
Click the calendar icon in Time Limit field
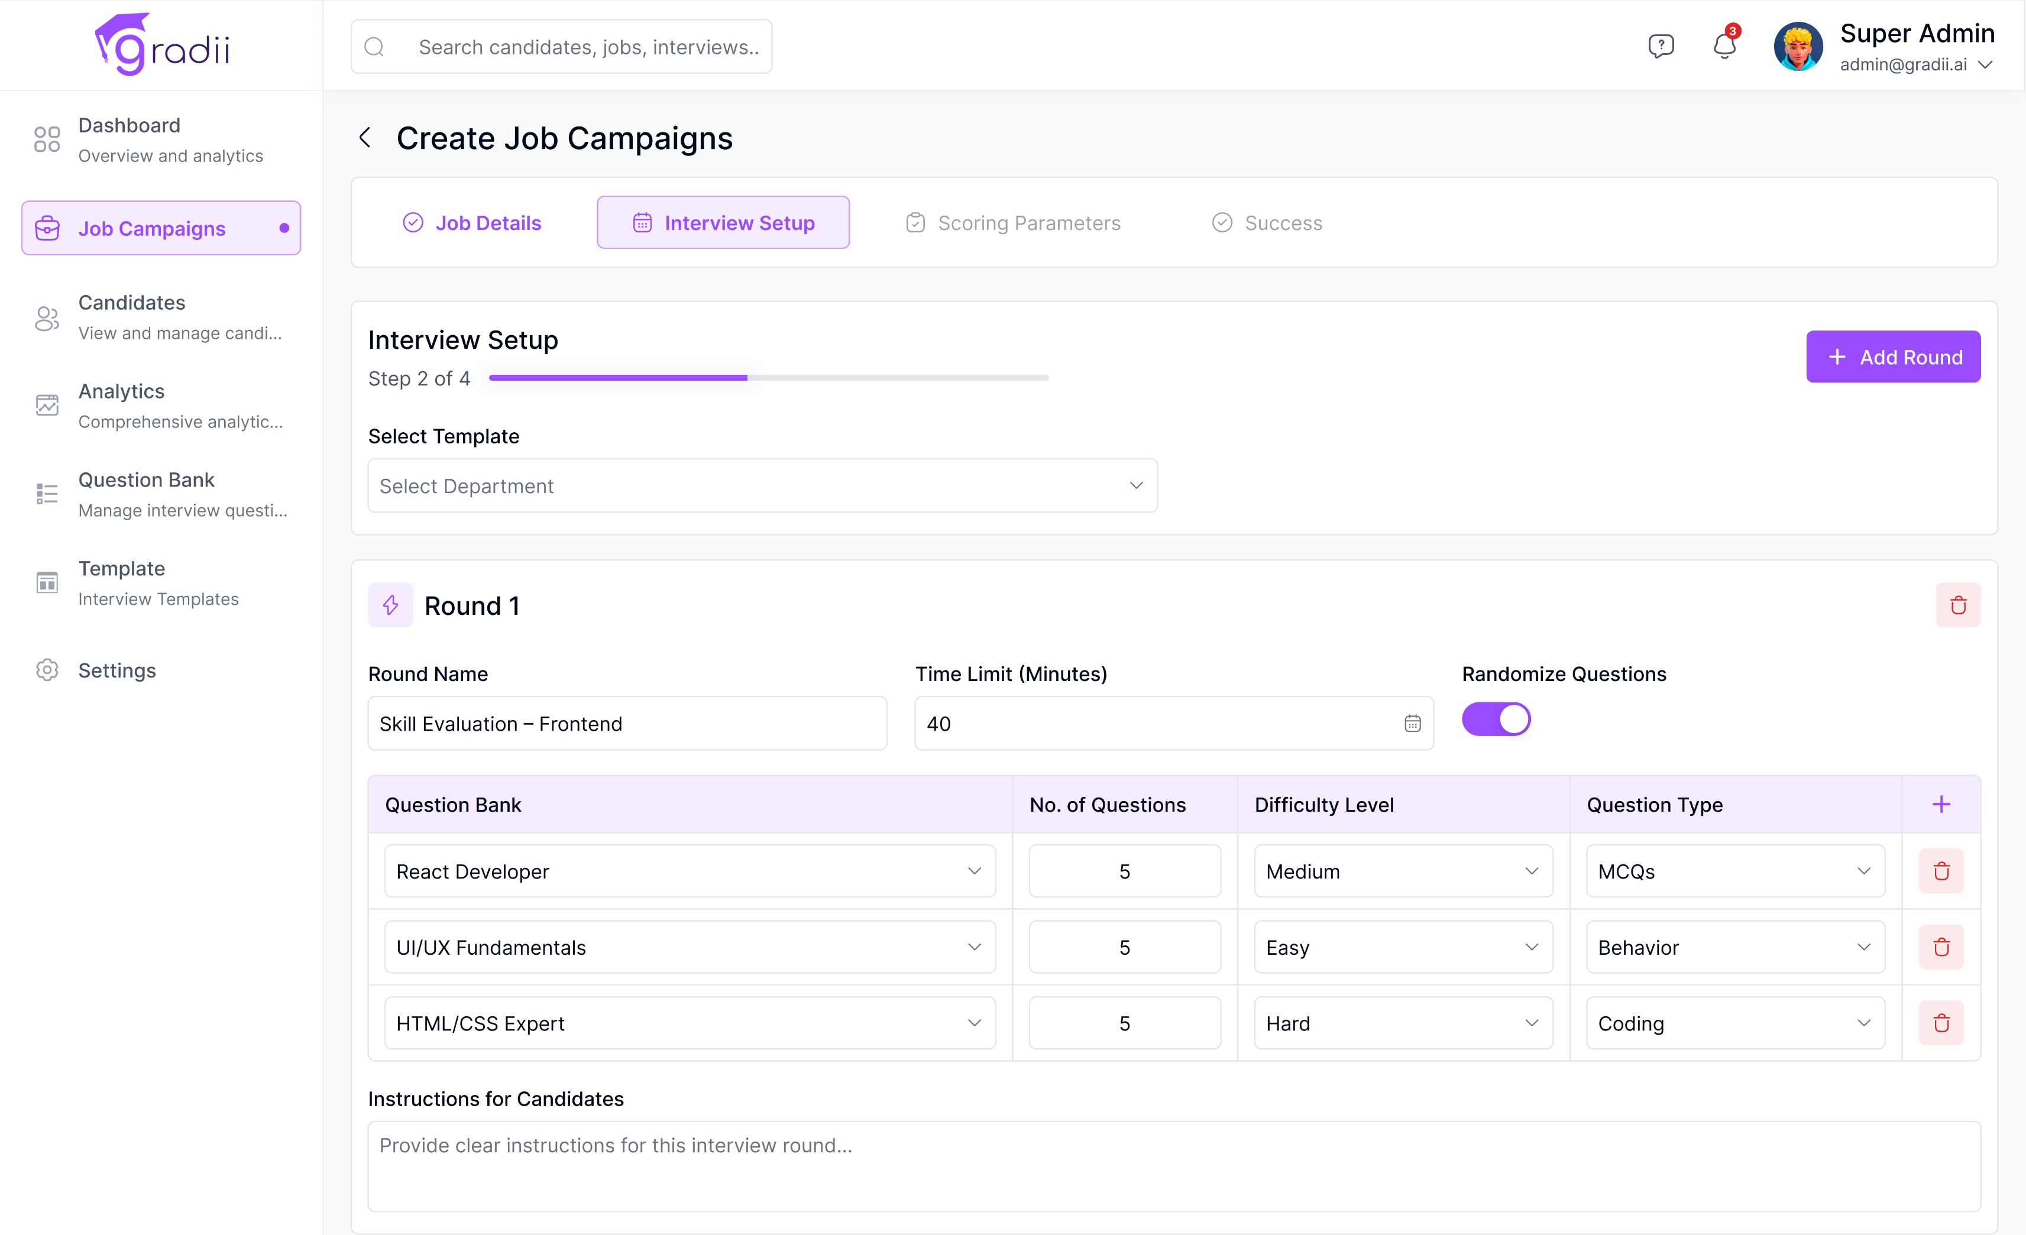[1412, 724]
